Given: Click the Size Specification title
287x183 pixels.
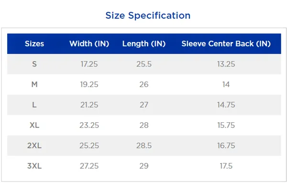Looking at the screenshot, I should (148, 16).
